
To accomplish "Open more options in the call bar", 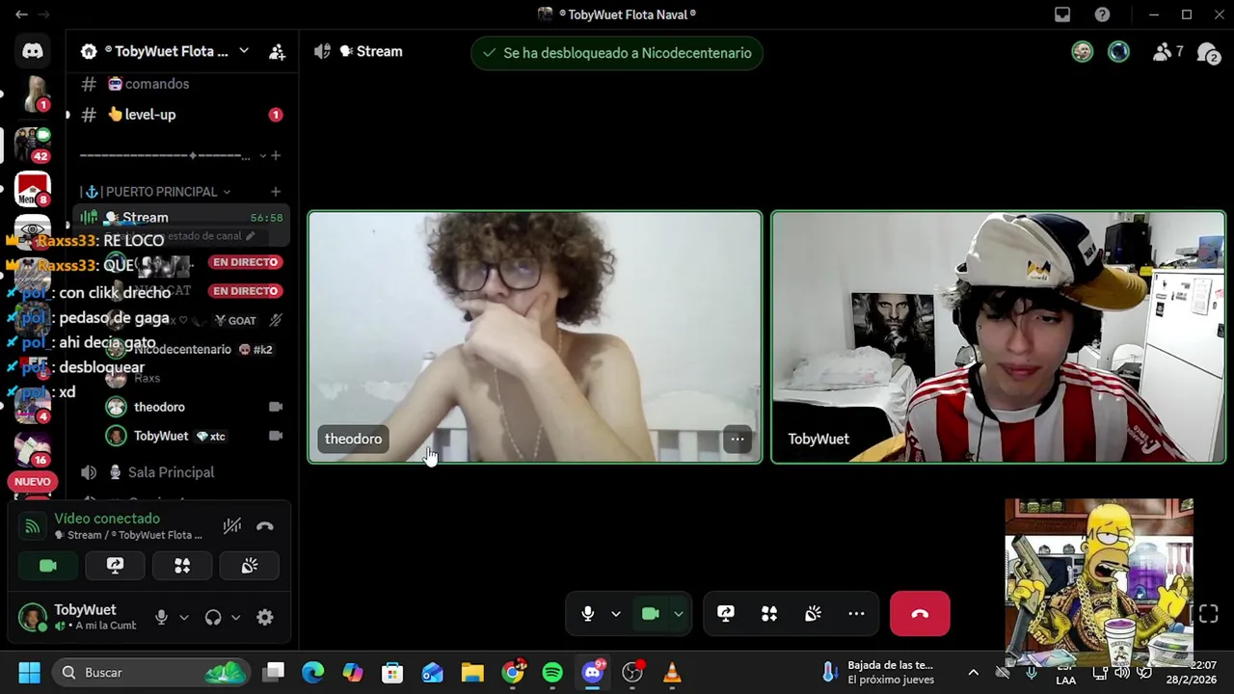I will click(x=856, y=614).
